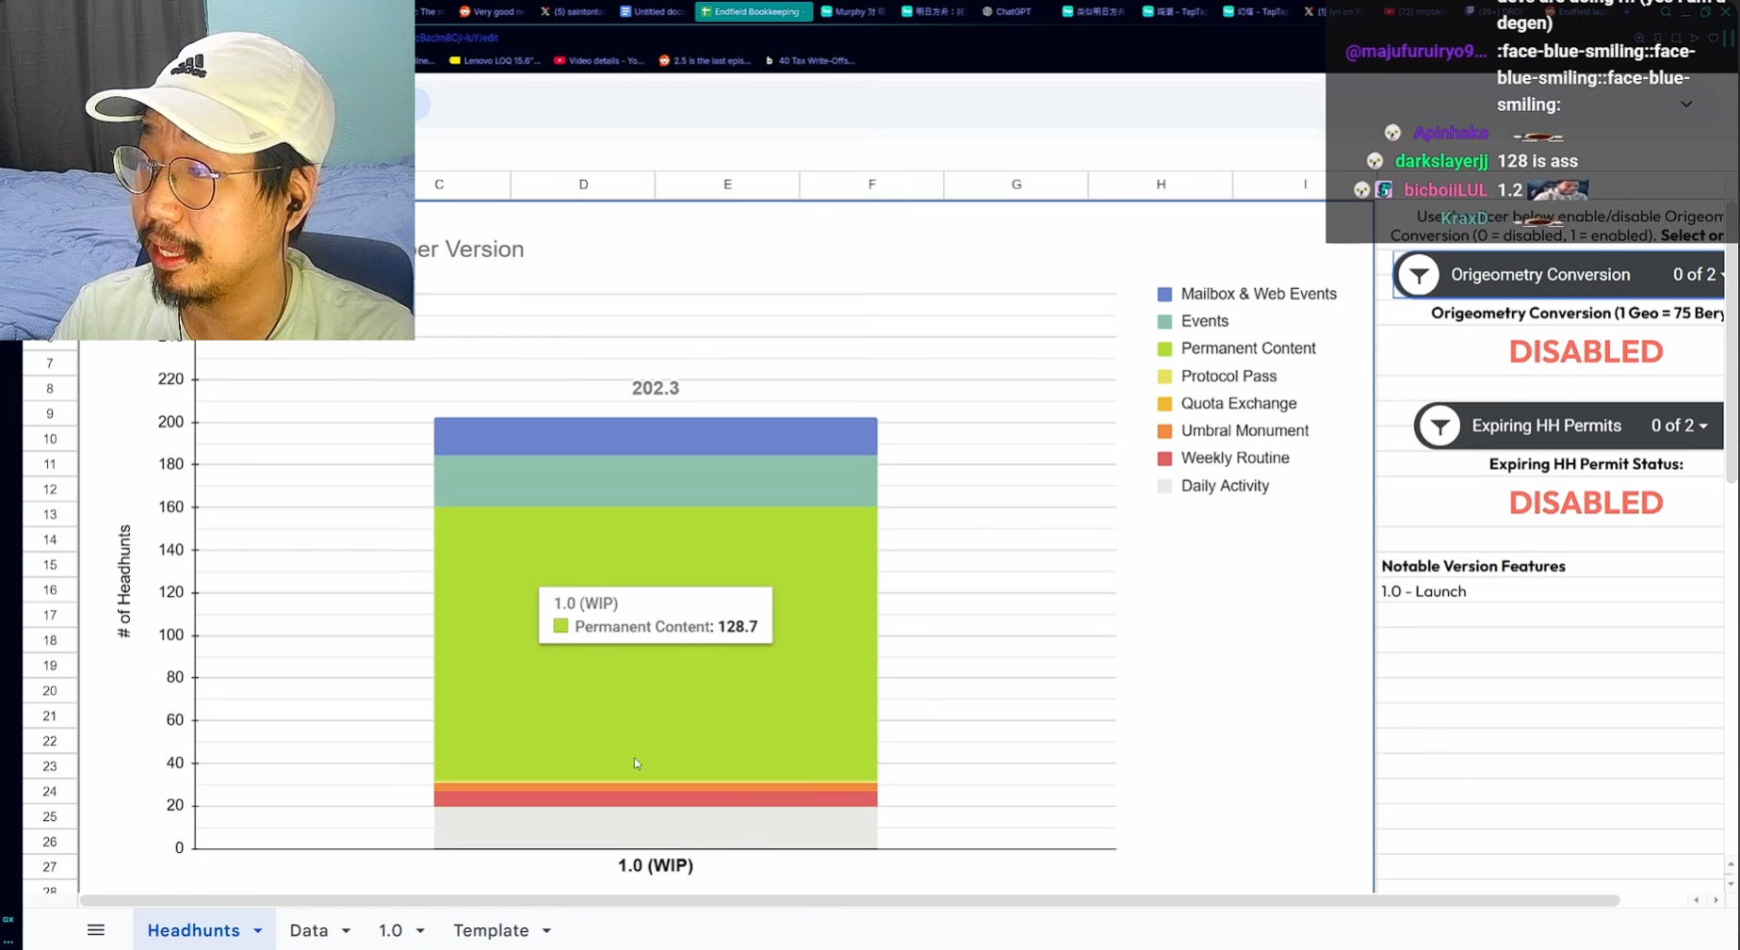Image resolution: width=1740 pixels, height=950 pixels.
Task: Select the Protocol Pass legend label
Action: point(1228,376)
